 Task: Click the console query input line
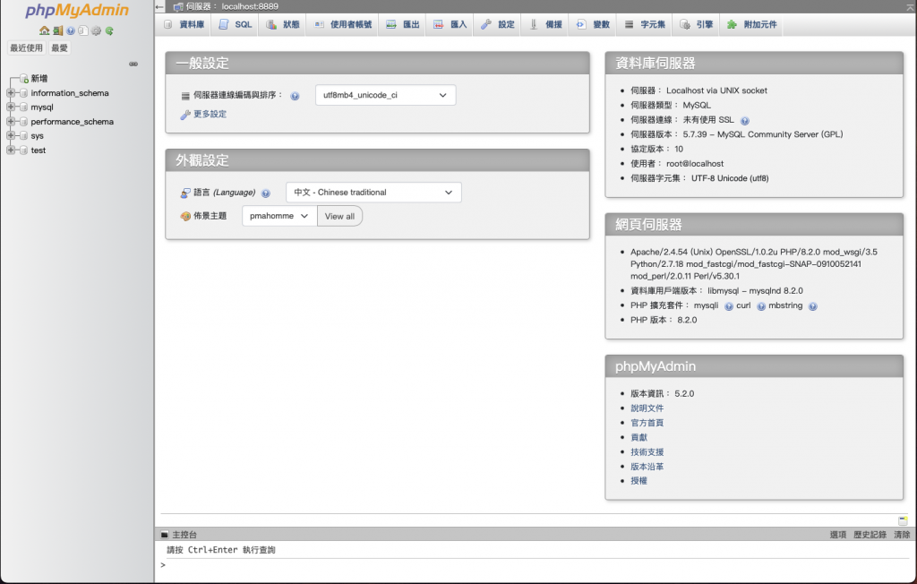536,565
